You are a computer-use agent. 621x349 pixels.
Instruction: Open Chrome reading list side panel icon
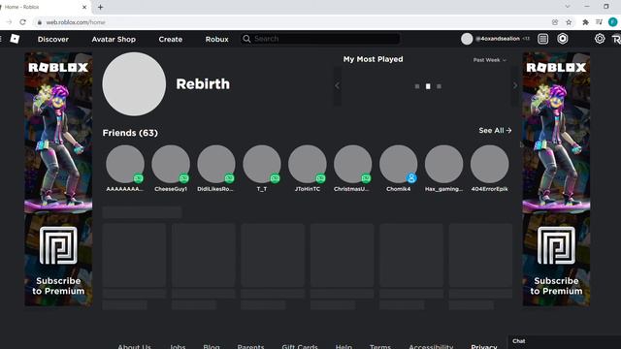(599, 22)
